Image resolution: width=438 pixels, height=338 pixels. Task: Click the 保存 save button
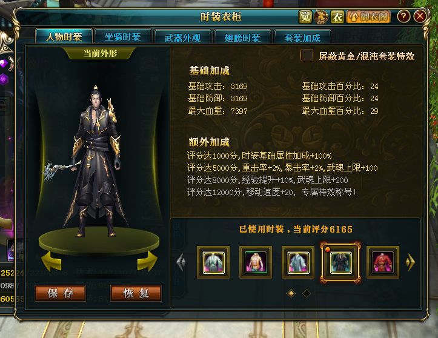(61, 293)
